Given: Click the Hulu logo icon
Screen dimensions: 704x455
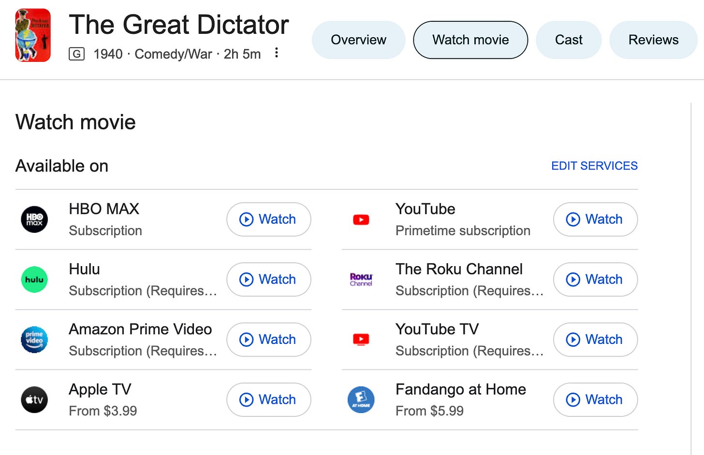Looking at the screenshot, I should tap(34, 280).
